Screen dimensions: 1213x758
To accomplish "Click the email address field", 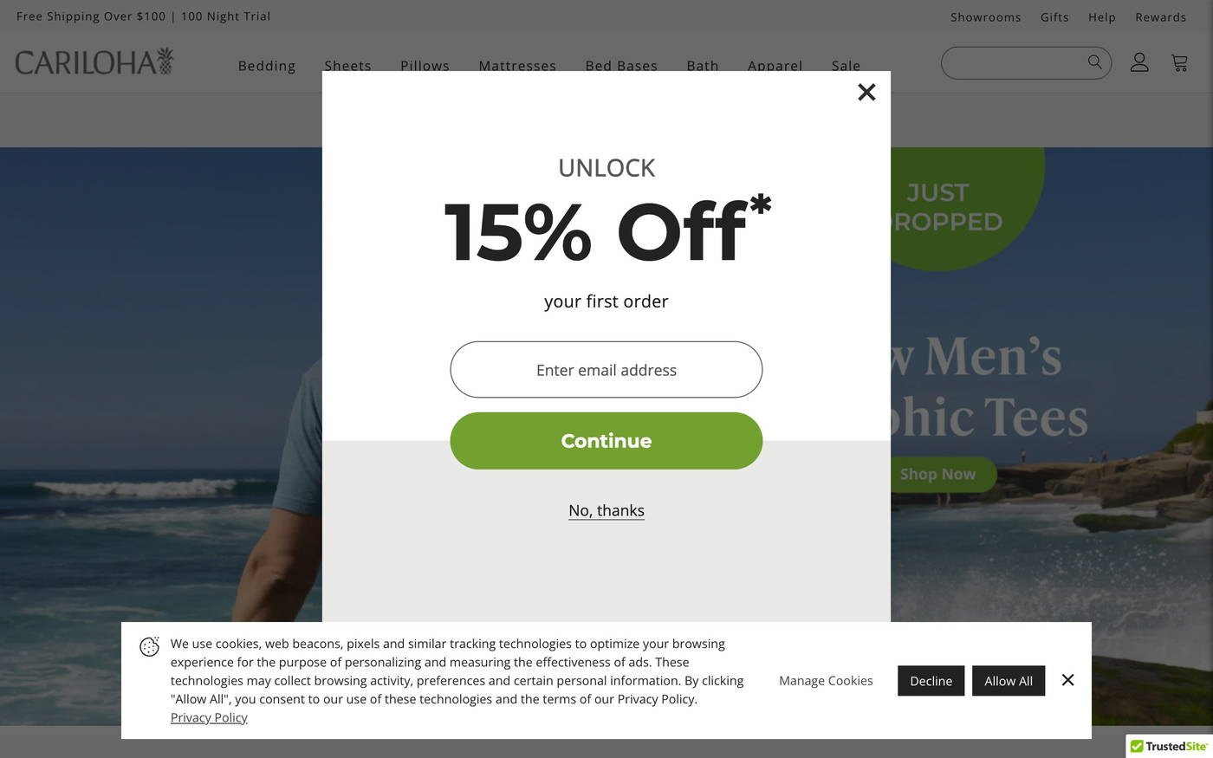I will pos(606,370).
